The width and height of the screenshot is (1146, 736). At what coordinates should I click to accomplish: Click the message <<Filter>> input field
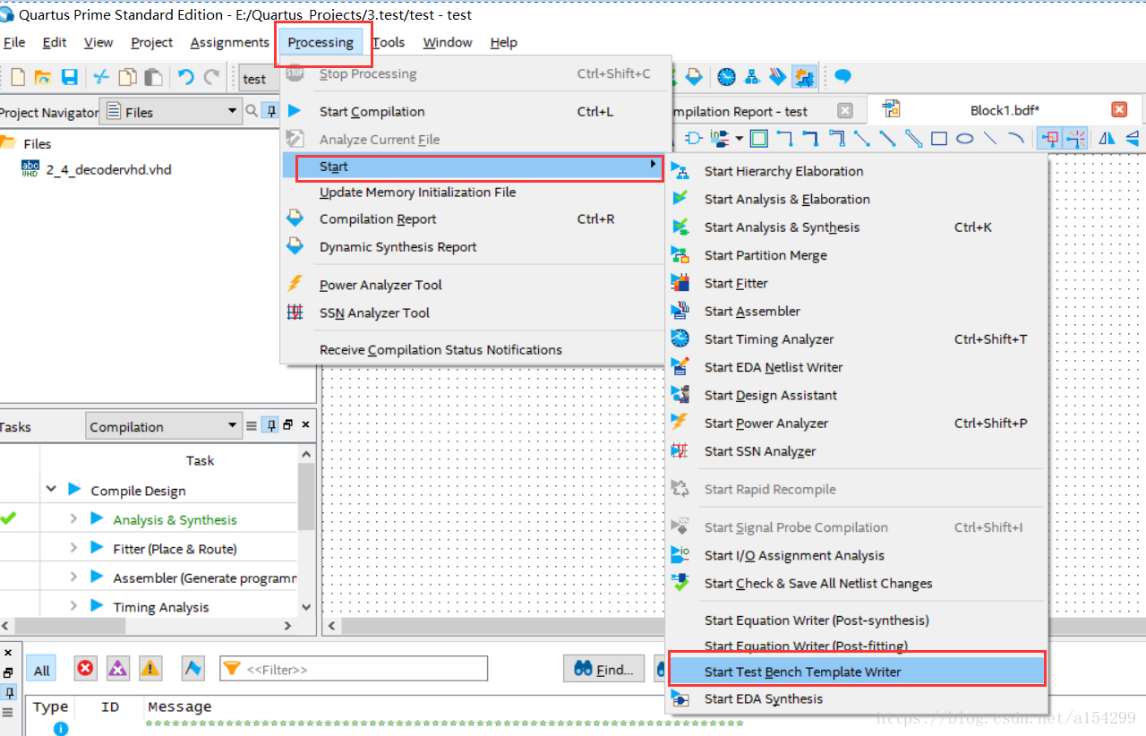coord(354,669)
